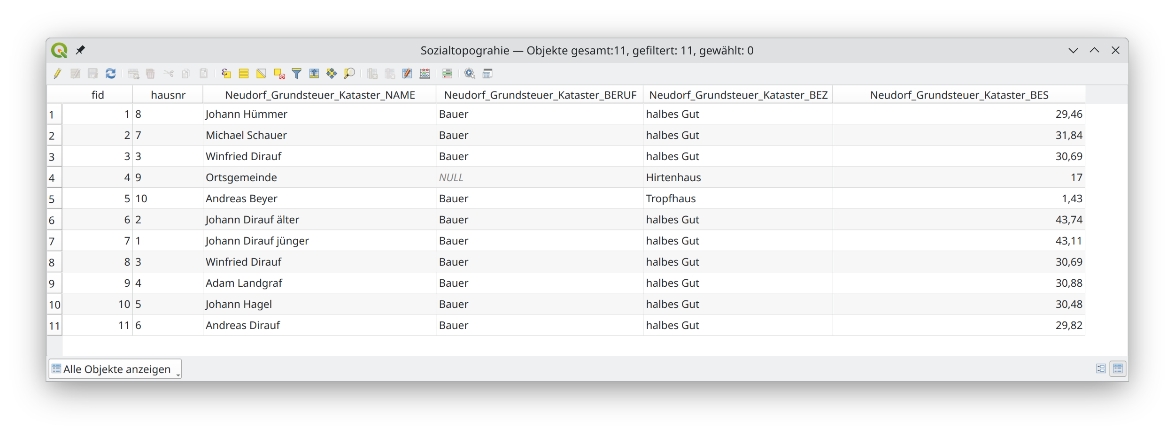Screen dimensions: 1175x436
Task: Select row 4 via its row header
Action: [54, 178]
